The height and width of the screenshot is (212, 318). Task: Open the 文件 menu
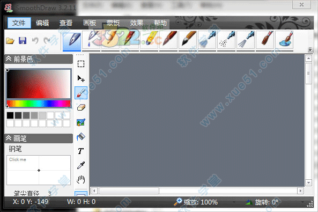tap(19, 23)
